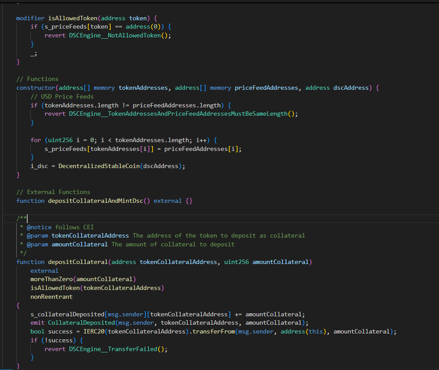Click the "dscAddress" parameter in the constructor signature
The image size is (439, 370).
click(x=351, y=88)
